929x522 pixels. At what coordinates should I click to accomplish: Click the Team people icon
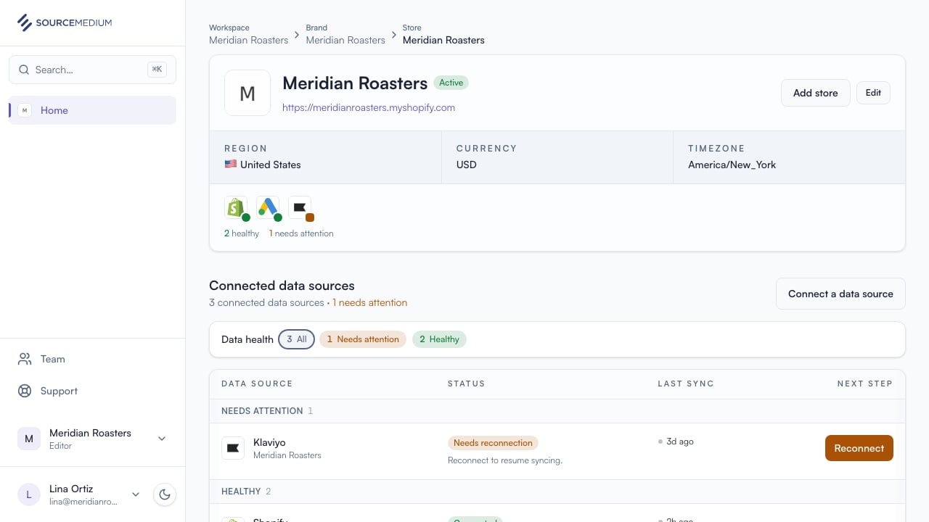[x=25, y=359]
